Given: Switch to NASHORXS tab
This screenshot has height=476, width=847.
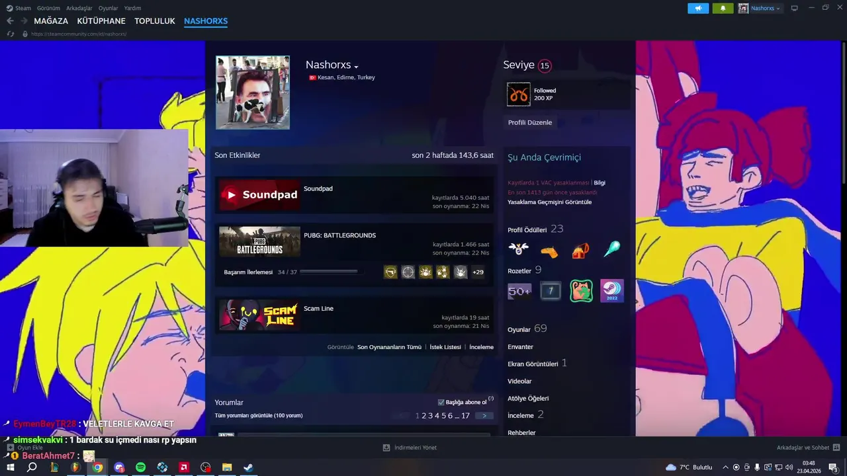Looking at the screenshot, I should pyautogui.click(x=206, y=21).
